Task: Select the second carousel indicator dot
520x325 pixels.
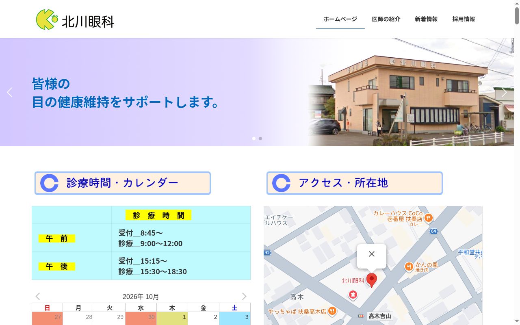Action: coord(260,139)
